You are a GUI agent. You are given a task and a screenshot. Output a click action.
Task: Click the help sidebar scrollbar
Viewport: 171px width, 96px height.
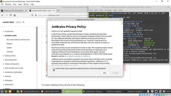pyautogui.click(x=37, y=44)
